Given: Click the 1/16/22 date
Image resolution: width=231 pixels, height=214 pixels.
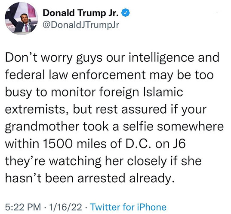Looking at the screenshot, I should coord(65,207).
